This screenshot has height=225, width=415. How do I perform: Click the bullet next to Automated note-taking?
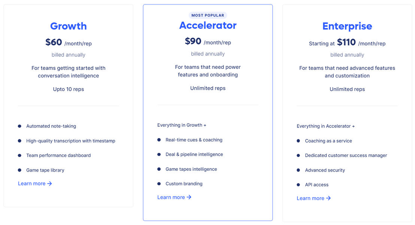click(19, 126)
